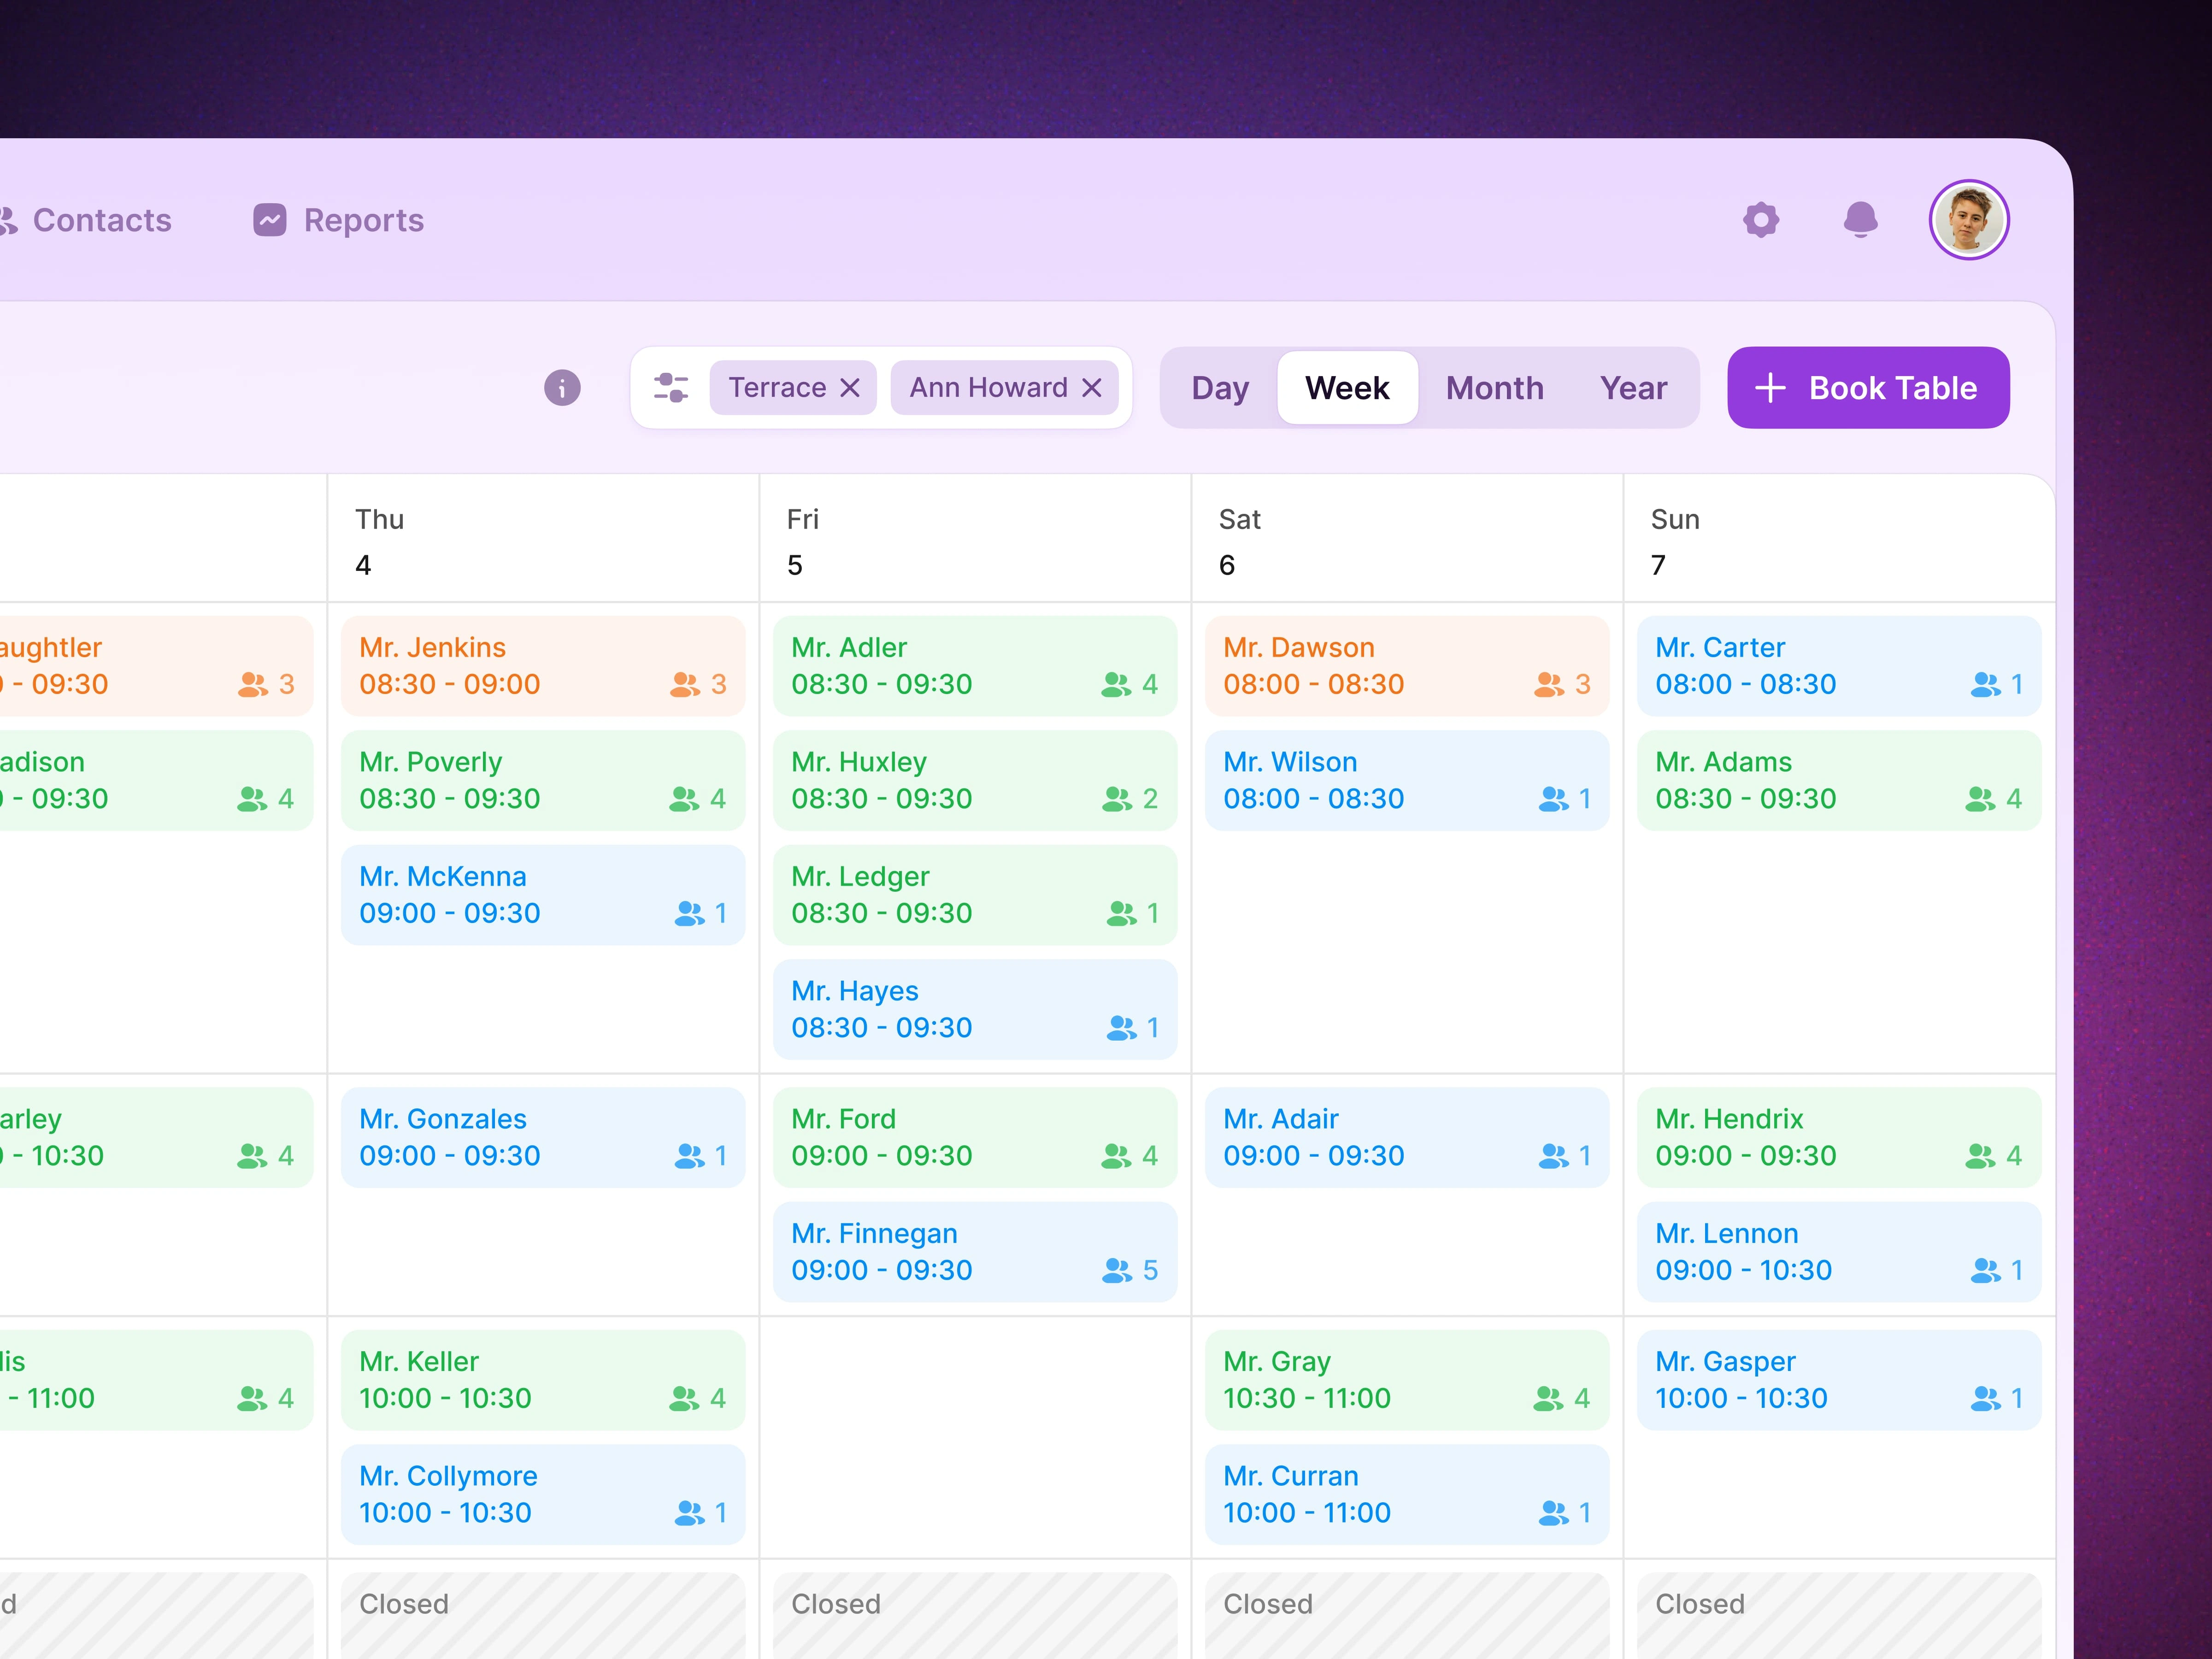Open notifications bell

(1860, 220)
